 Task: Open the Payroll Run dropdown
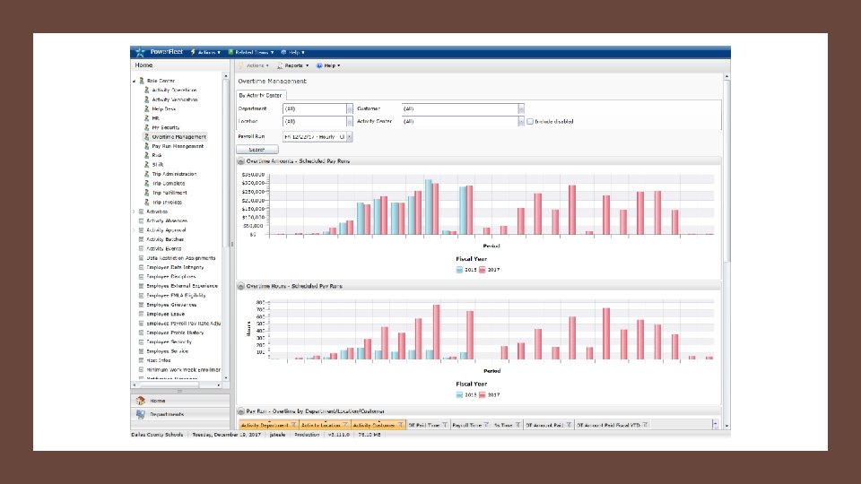tap(349, 136)
